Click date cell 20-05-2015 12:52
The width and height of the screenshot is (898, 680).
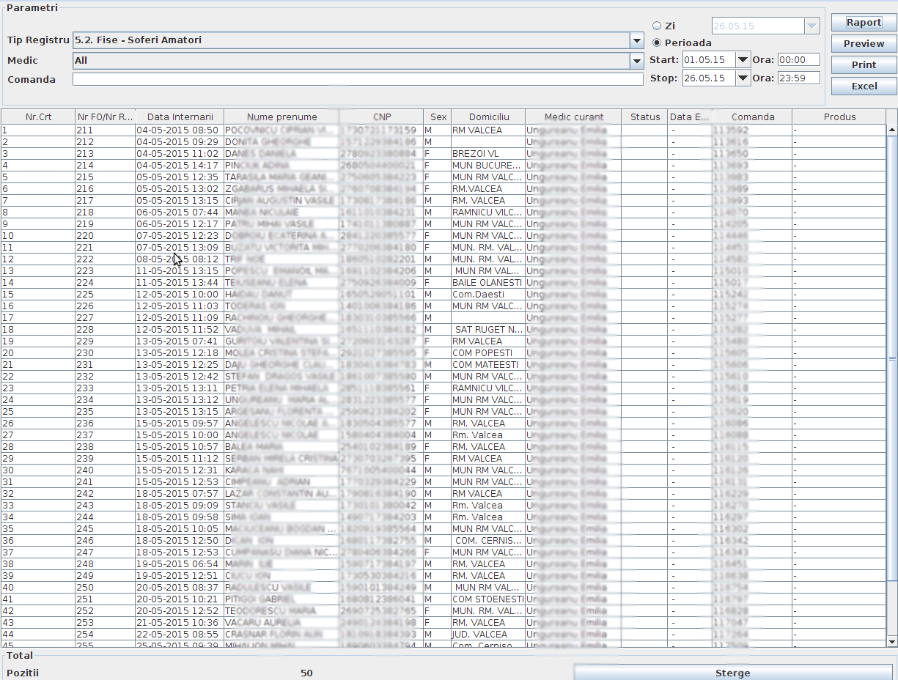180,610
